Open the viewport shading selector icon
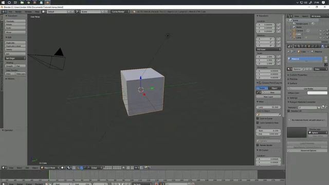329x185 pixels. [x=63, y=168]
